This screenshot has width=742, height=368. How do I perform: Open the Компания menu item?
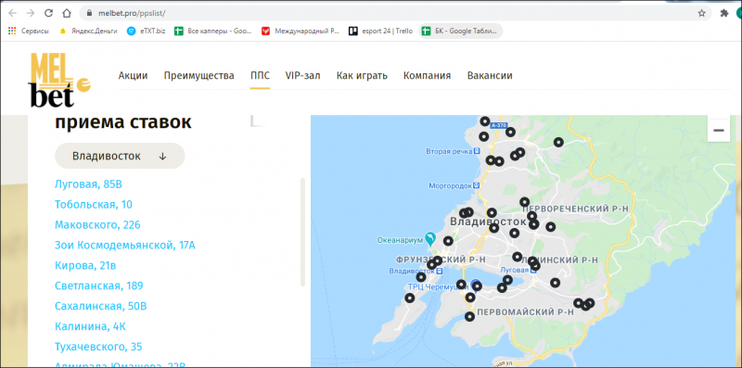[x=427, y=76]
